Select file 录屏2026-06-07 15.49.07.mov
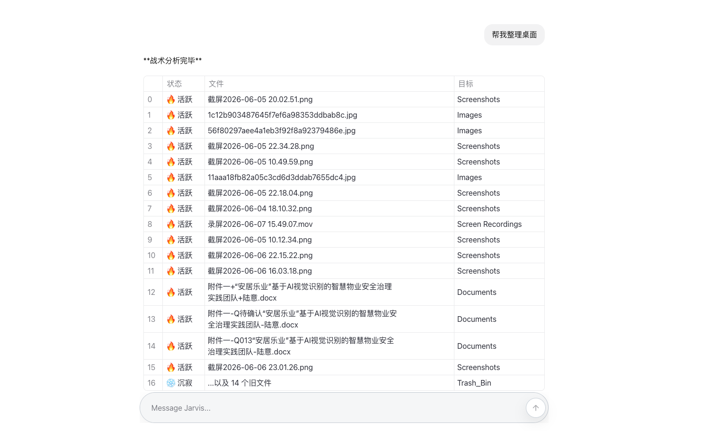This screenshot has width=710, height=431. tap(260, 224)
